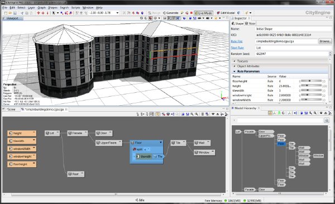This screenshot has height=204, width=335.
Task: Click down-triangle icon in graph editor toolbar
Action: tap(213, 114)
